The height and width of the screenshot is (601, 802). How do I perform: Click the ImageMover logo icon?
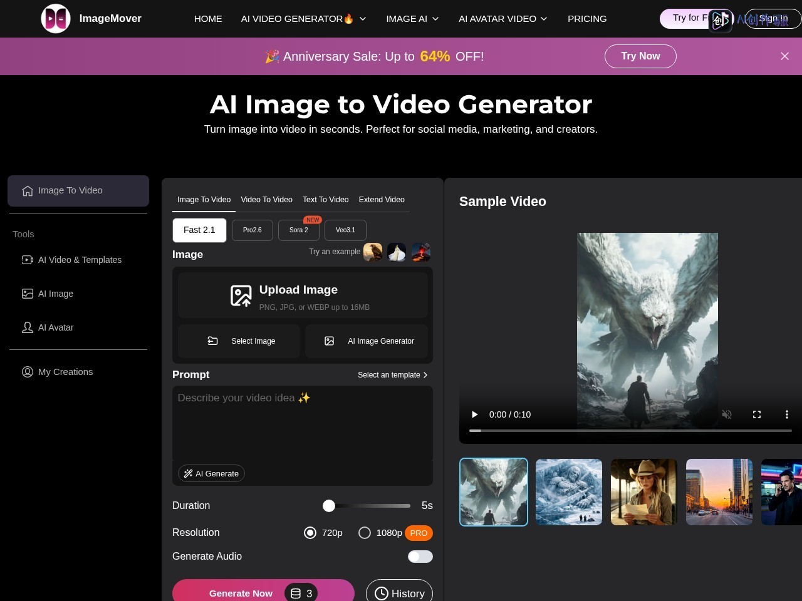click(56, 19)
